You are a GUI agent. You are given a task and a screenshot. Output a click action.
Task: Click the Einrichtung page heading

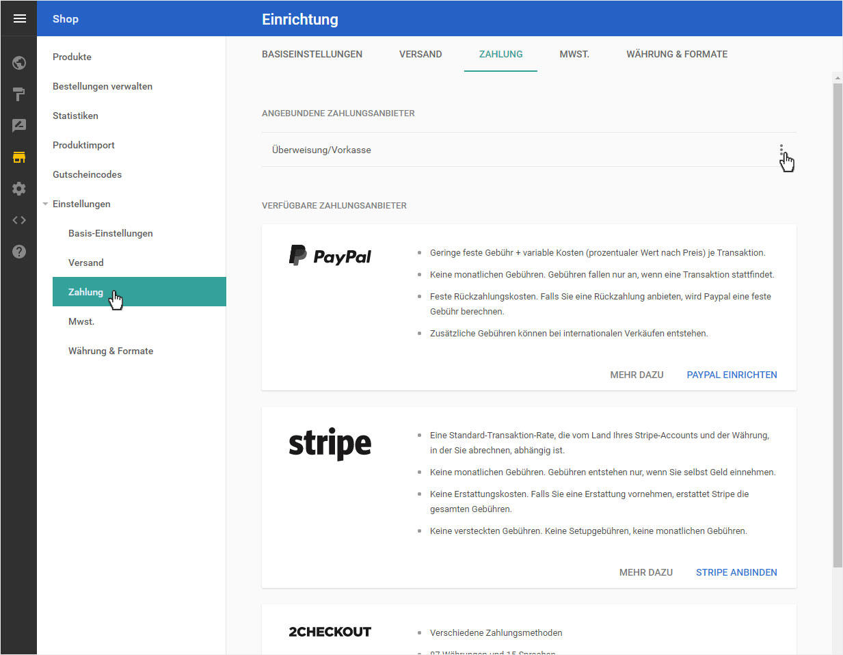300,19
